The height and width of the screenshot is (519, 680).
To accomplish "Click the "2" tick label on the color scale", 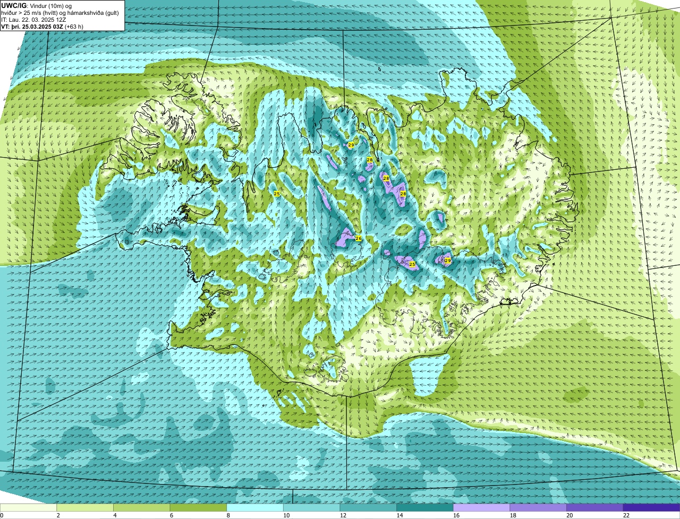I will 58,515.
